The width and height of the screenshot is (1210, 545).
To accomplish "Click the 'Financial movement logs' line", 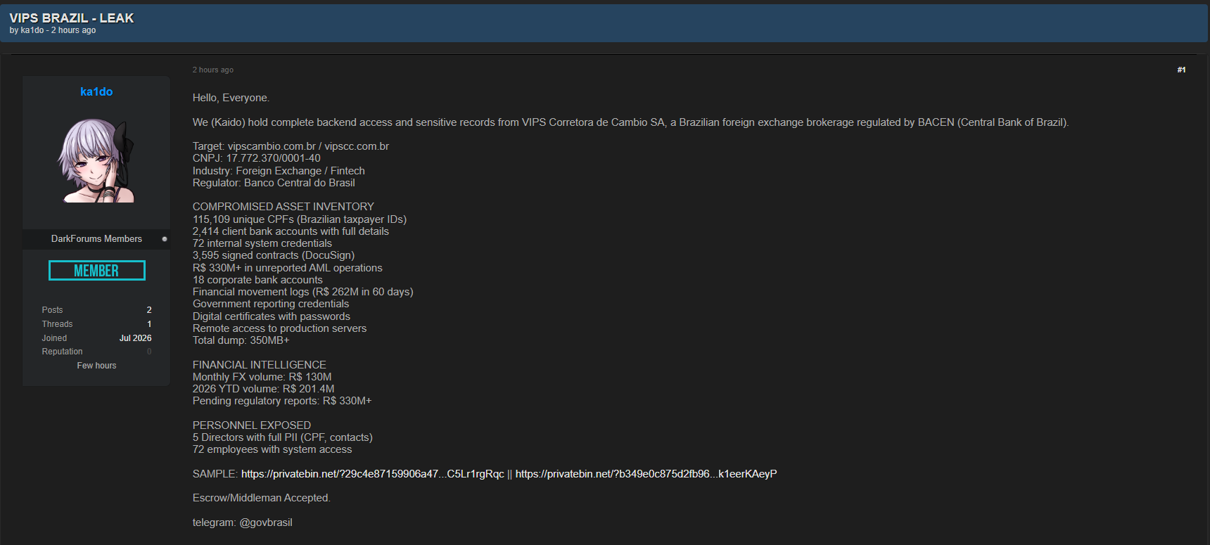I will [303, 292].
